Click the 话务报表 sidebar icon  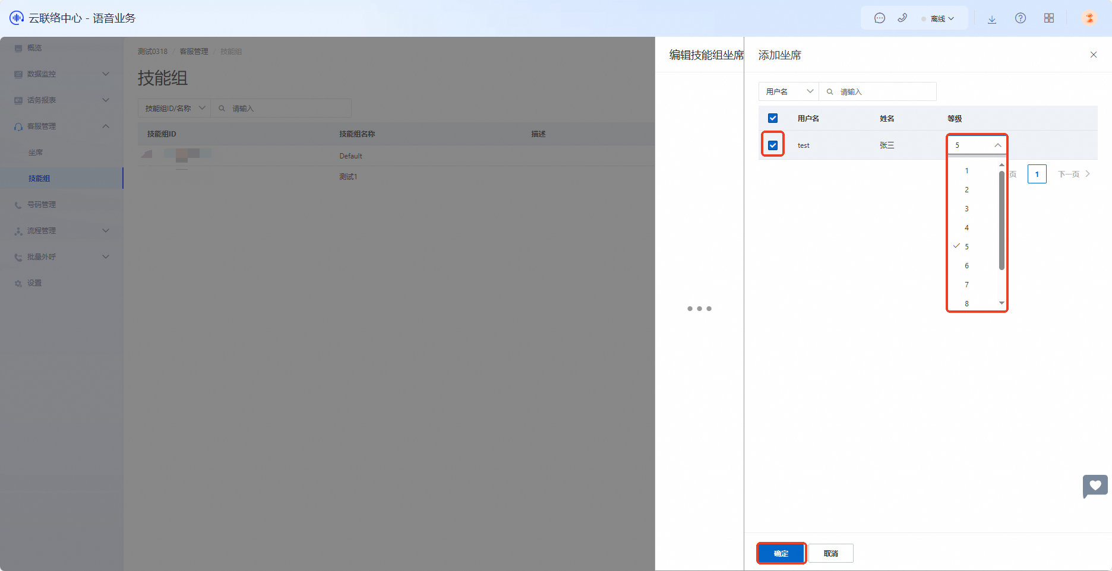[18, 100]
